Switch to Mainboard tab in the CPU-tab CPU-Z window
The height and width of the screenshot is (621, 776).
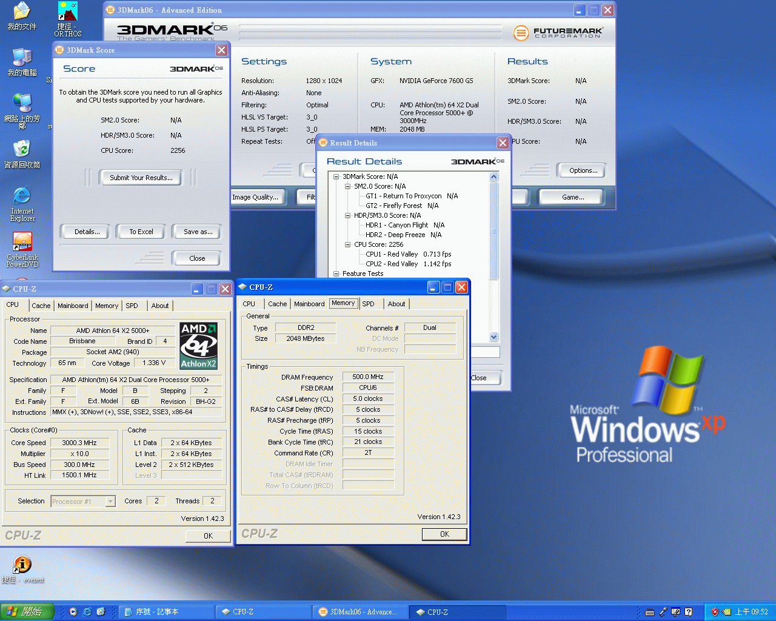point(73,306)
